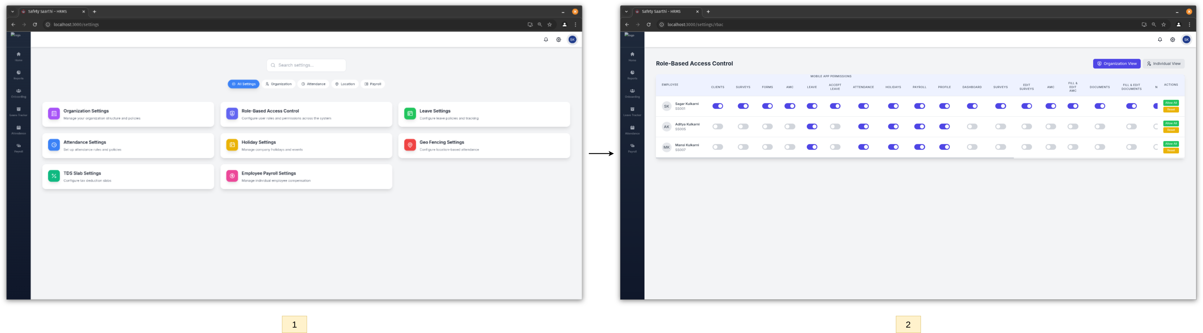Click the blue Attendance Settings clock icon
Image resolution: width=1203 pixels, height=333 pixels.
(x=54, y=145)
